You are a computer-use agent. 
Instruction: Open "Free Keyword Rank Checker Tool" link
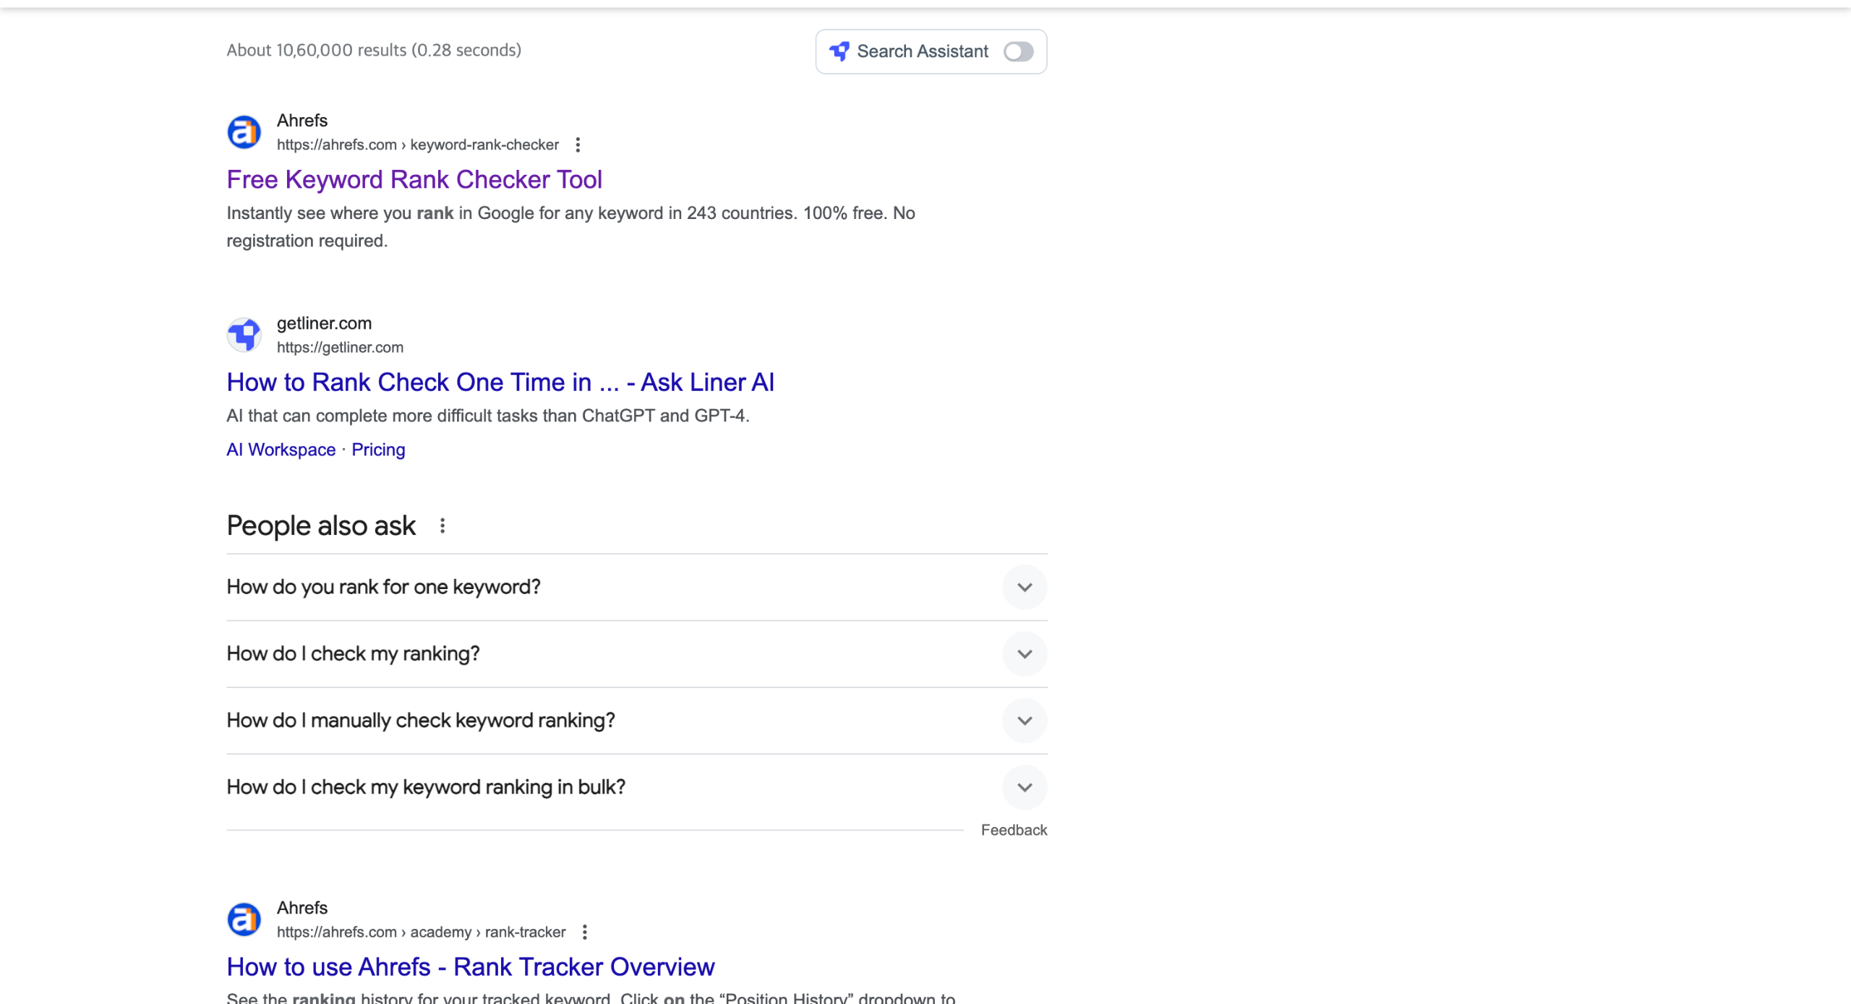click(414, 179)
